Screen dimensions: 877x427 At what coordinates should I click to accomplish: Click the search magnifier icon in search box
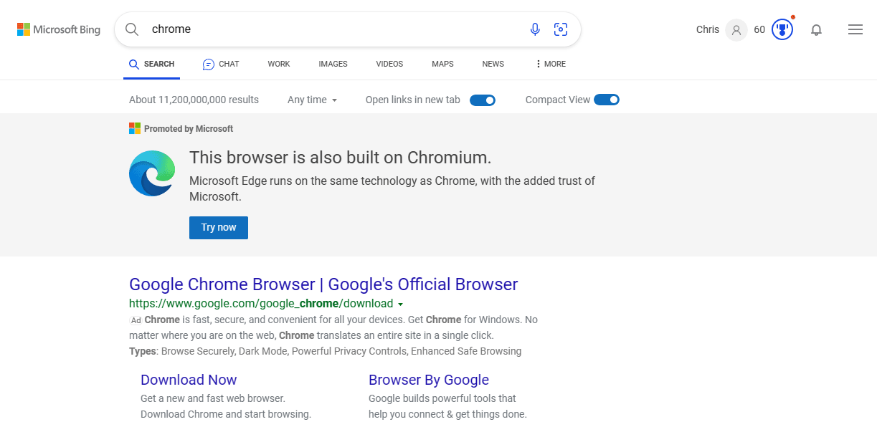coord(132,29)
